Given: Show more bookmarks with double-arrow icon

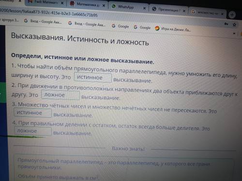Looking at the screenshot, I should coord(234,33).
